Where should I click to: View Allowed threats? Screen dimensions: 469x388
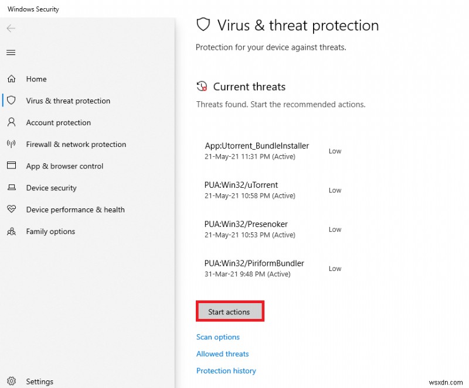point(222,354)
